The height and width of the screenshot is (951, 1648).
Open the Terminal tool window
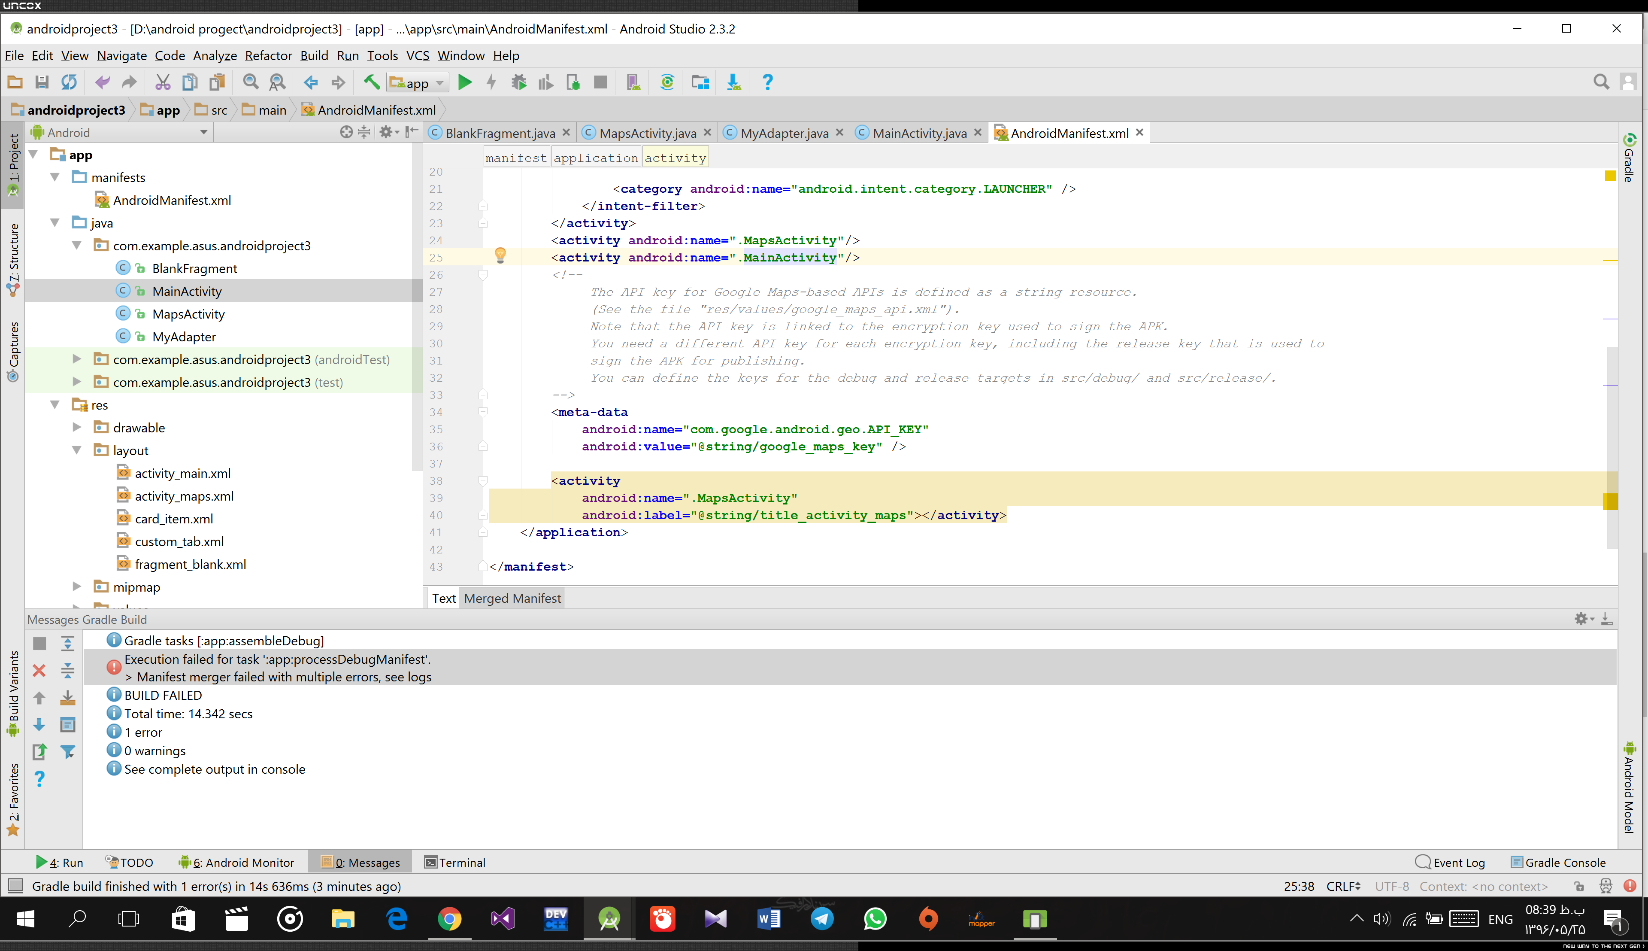[455, 863]
